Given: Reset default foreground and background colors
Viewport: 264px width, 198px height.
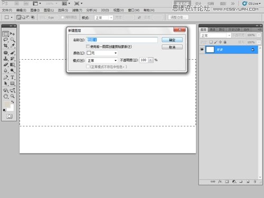Looking at the screenshot, I should (x=4, y=110).
